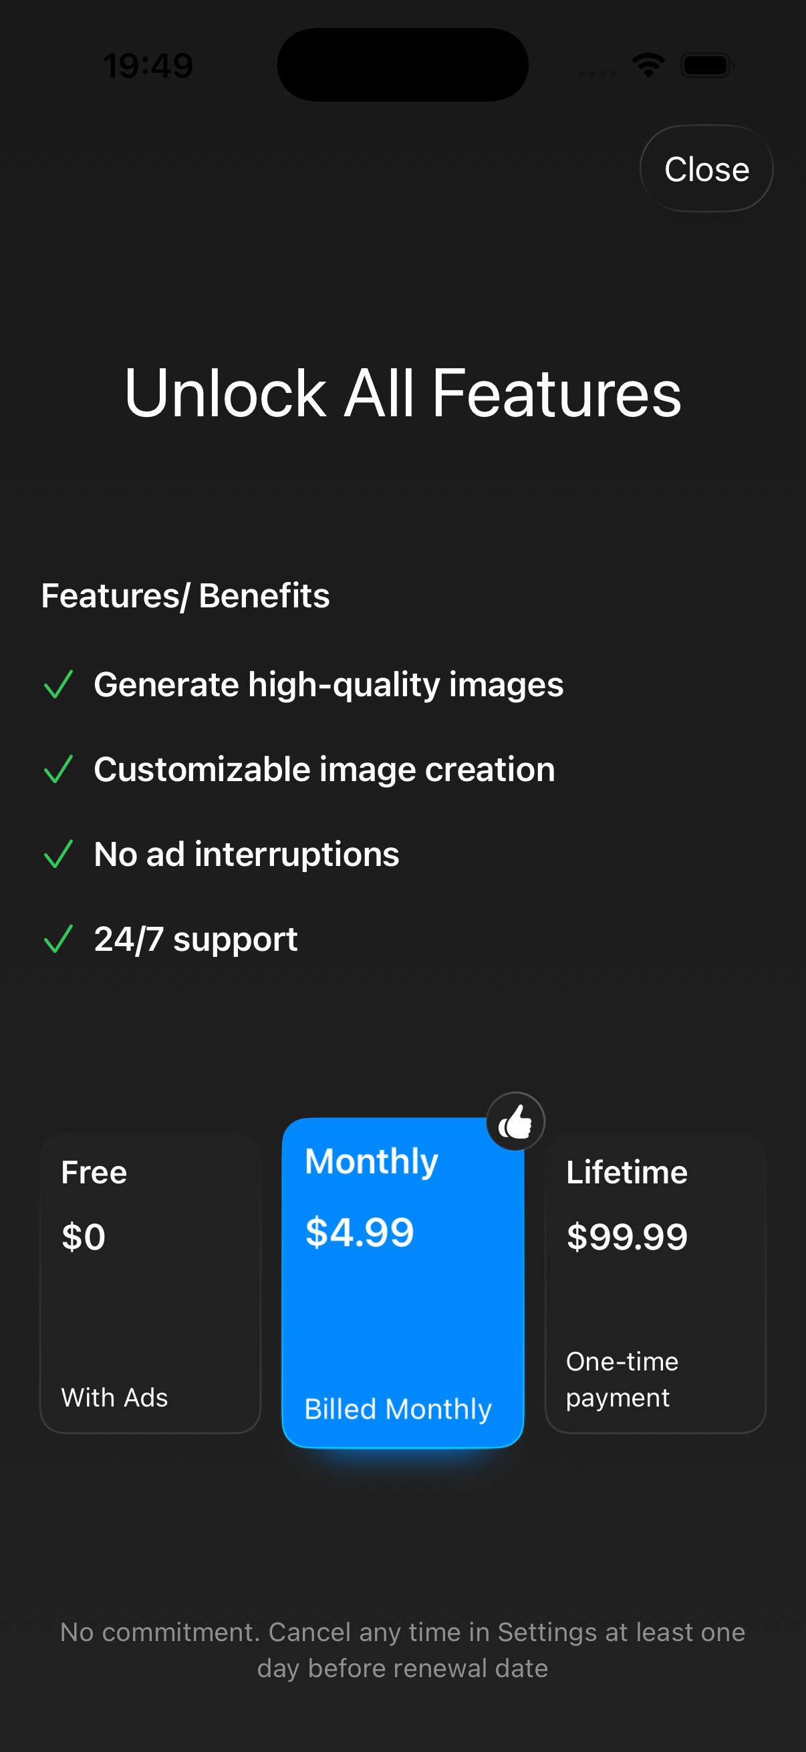Dismiss the paywall with the Close button

point(705,168)
